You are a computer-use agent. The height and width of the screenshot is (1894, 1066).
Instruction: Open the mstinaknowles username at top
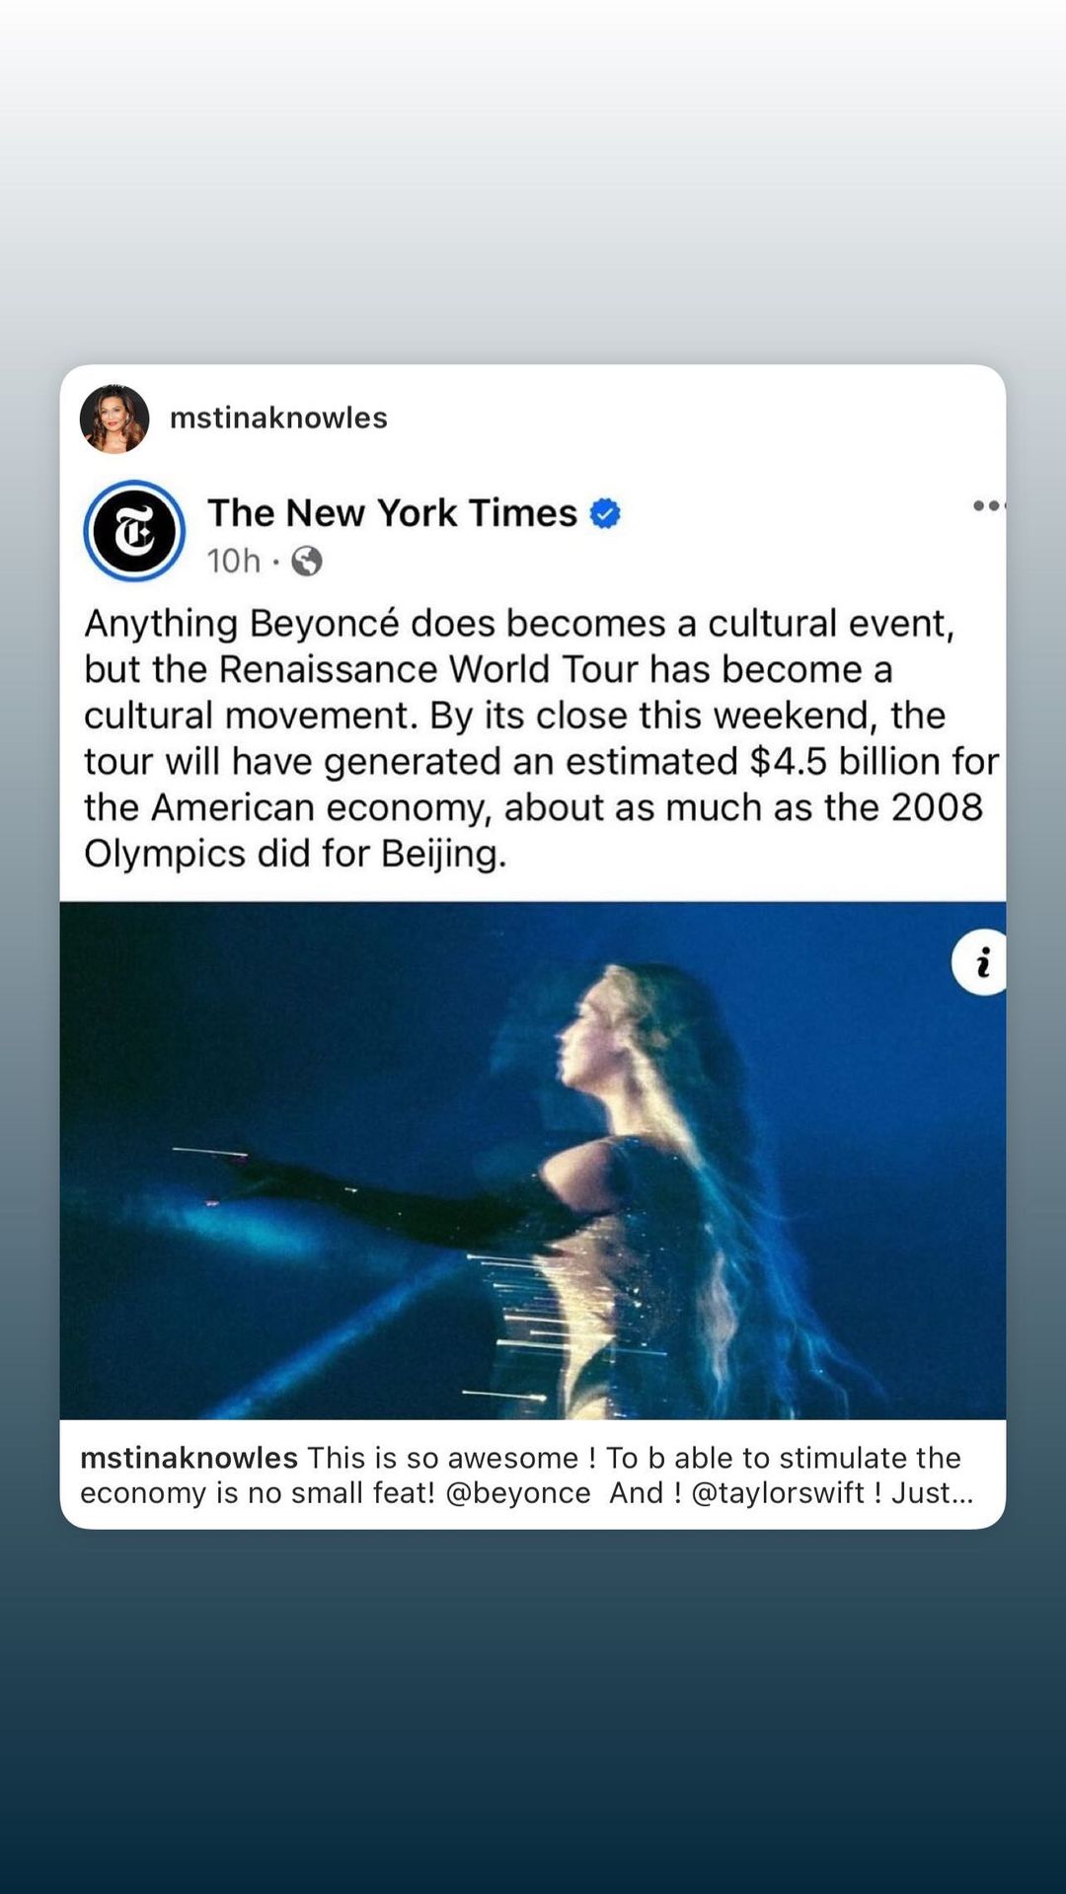[278, 417]
